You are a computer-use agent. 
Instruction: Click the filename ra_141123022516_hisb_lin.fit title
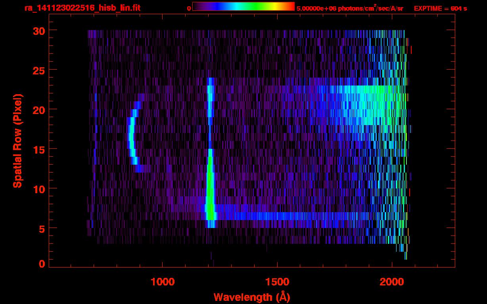point(82,8)
